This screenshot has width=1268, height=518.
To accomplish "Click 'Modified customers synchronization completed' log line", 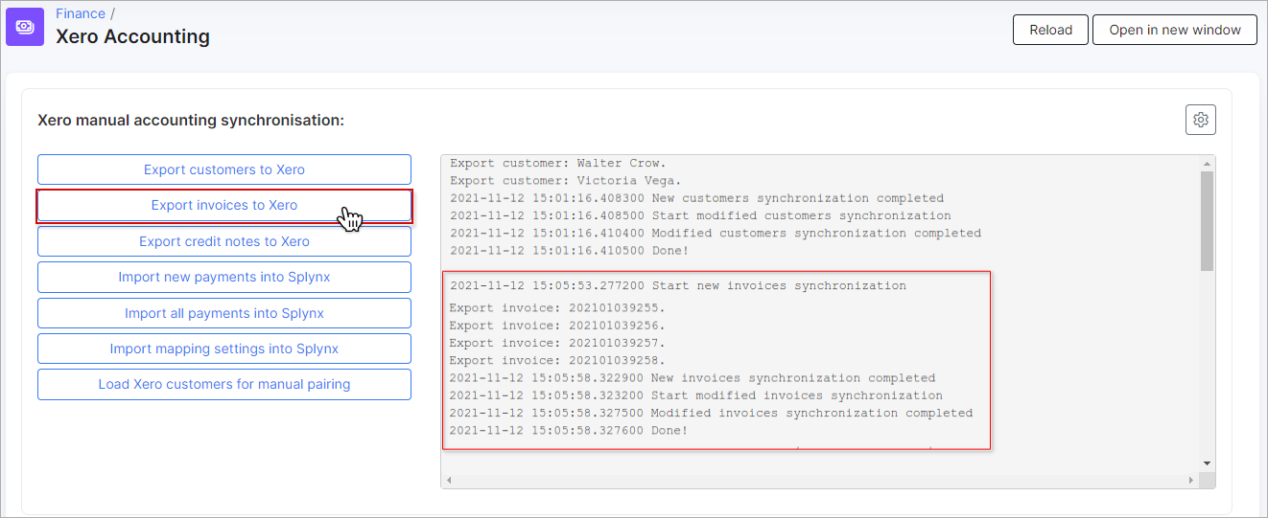I will point(716,233).
